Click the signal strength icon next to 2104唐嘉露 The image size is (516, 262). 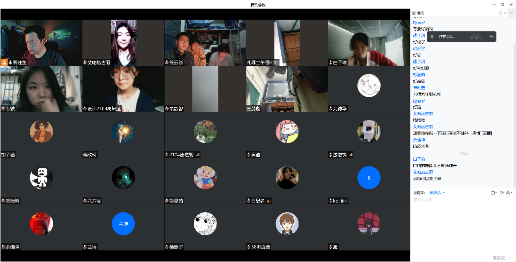(198, 155)
